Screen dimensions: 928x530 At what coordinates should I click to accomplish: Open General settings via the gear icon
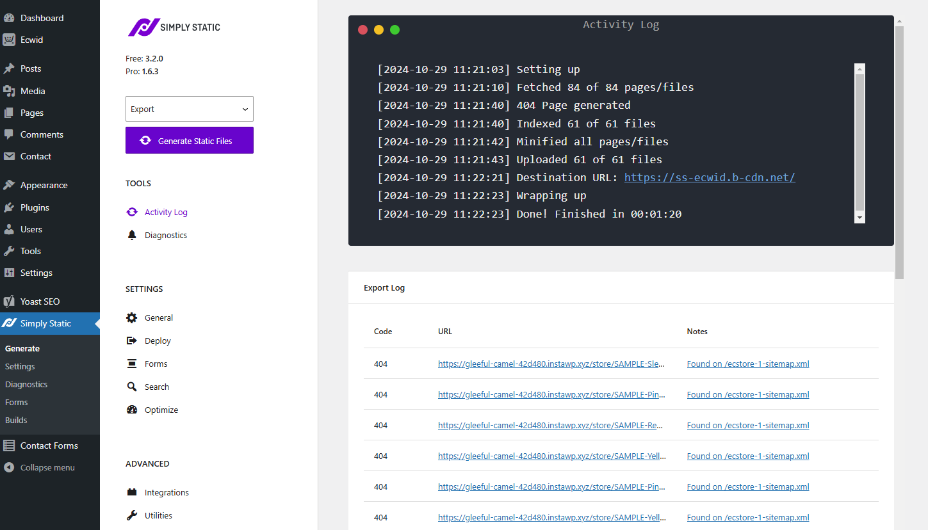(x=132, y=317)
